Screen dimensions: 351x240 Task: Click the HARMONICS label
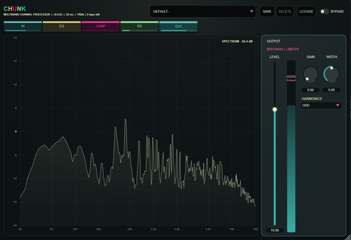(x=312, y=99)
